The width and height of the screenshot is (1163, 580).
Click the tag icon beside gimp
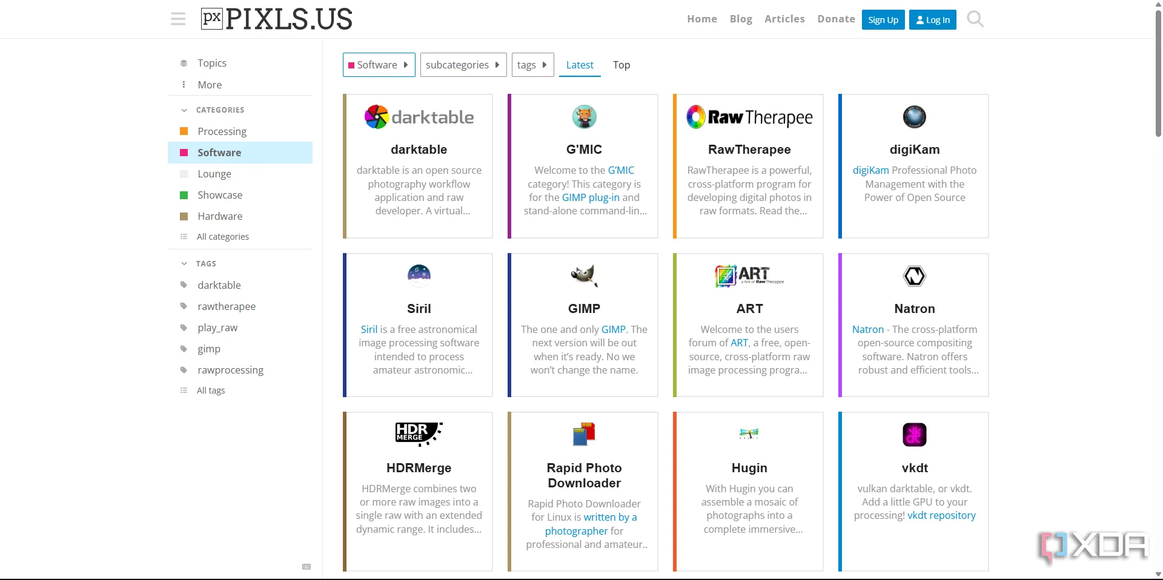click(184, 349)
